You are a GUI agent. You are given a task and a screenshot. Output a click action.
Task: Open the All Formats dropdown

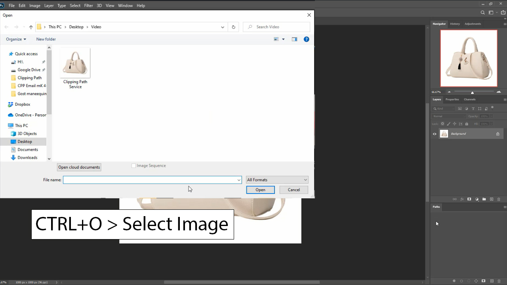tap(277, 180)
